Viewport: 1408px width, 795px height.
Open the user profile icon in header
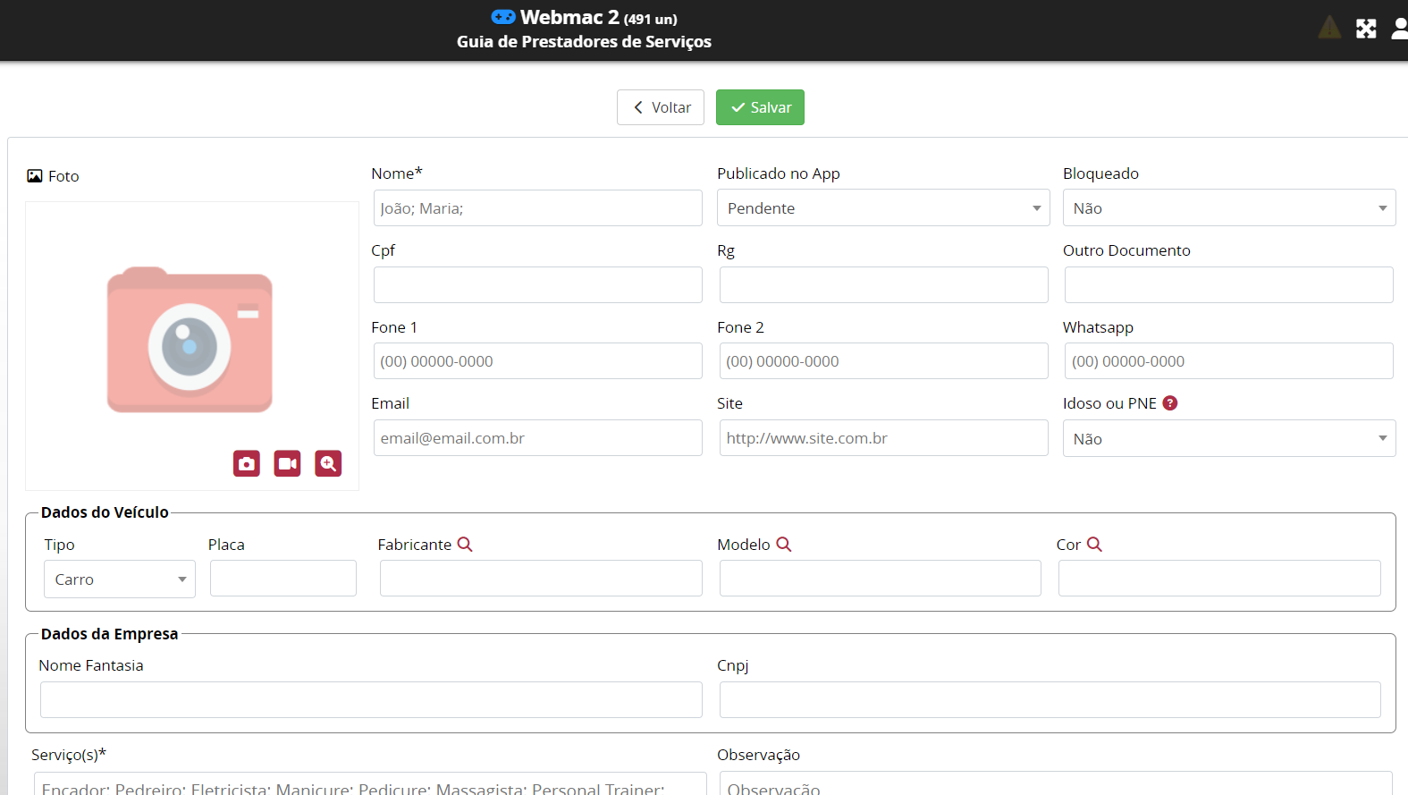click(1400, 29)
